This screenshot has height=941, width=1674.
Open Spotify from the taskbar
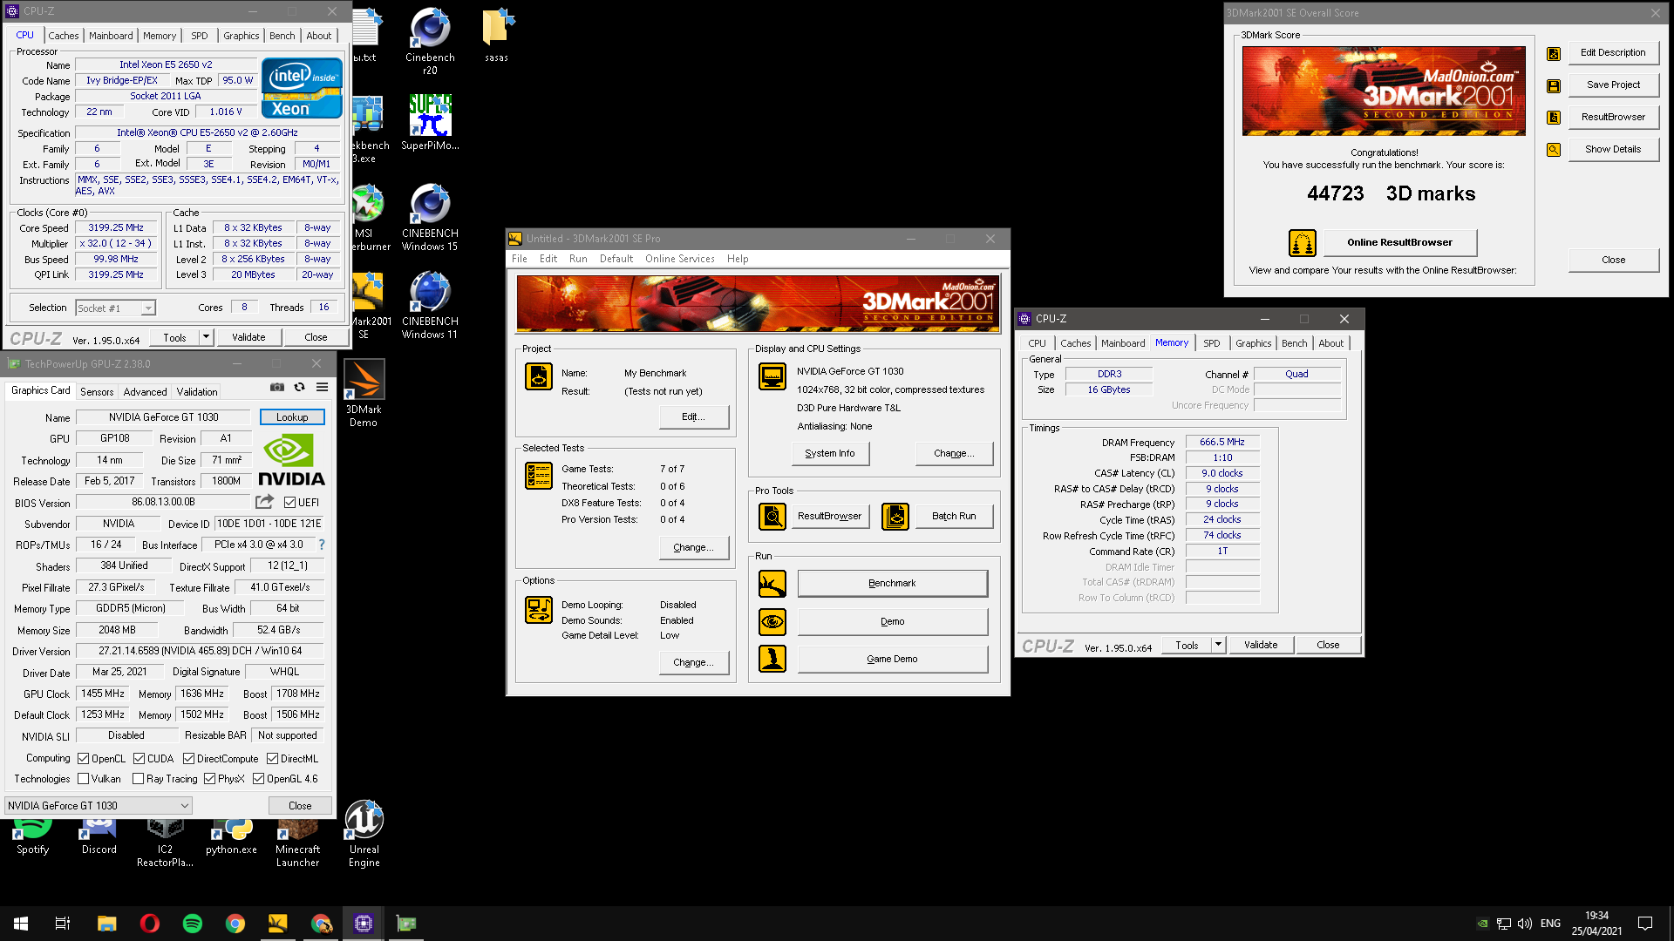pos(193,924)
